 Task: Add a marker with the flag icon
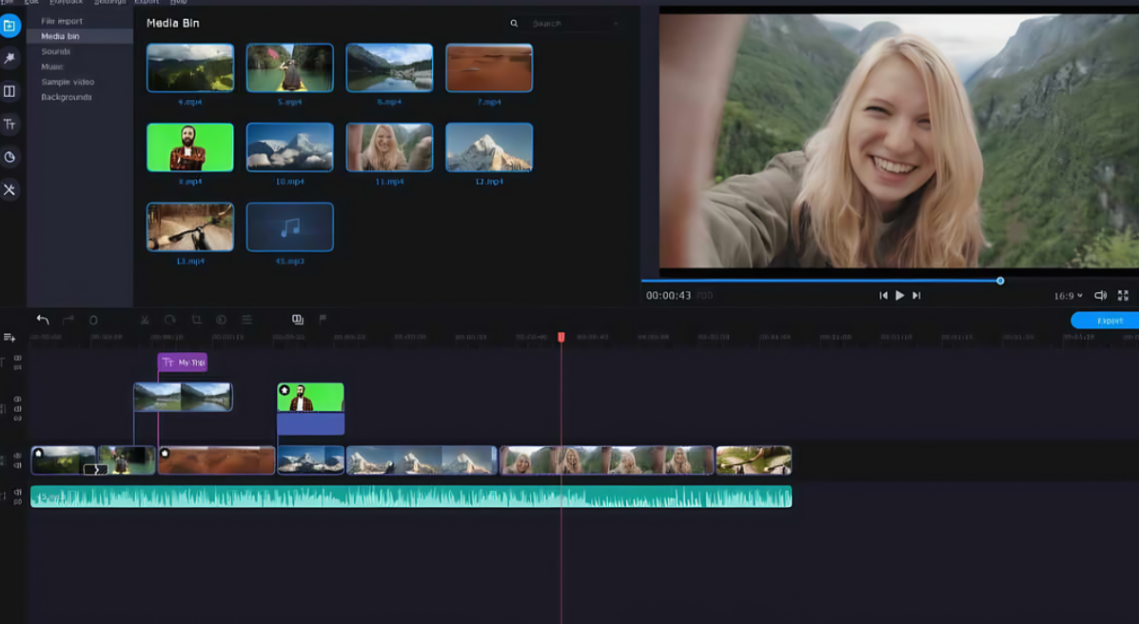(322, 321)
